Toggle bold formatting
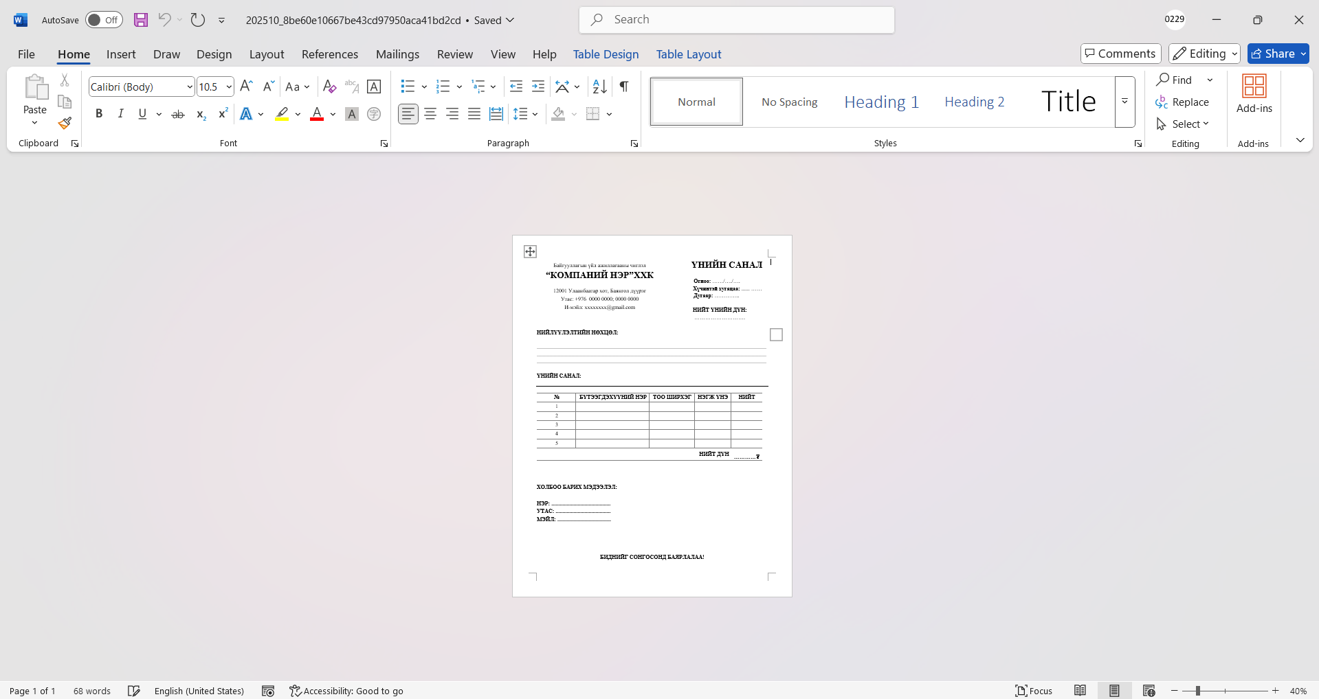The image size is (1319, 699). point(99,114)
